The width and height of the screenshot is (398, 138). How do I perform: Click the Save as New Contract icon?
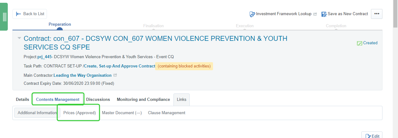click(324, 14)
